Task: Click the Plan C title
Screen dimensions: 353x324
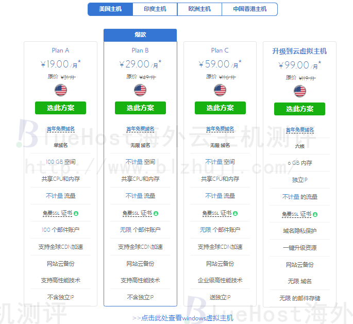Action: tap(220, 50)
